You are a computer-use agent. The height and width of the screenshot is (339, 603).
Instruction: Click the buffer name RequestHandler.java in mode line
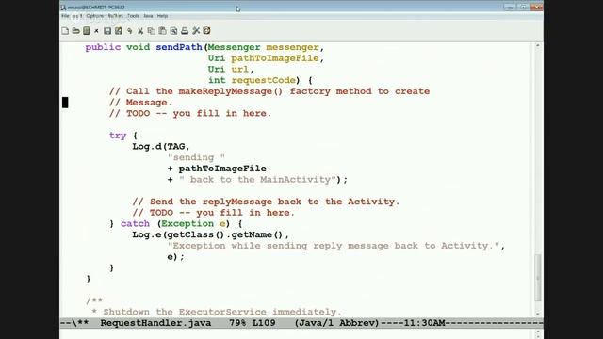pyautogui.click(x=155, y=323)
